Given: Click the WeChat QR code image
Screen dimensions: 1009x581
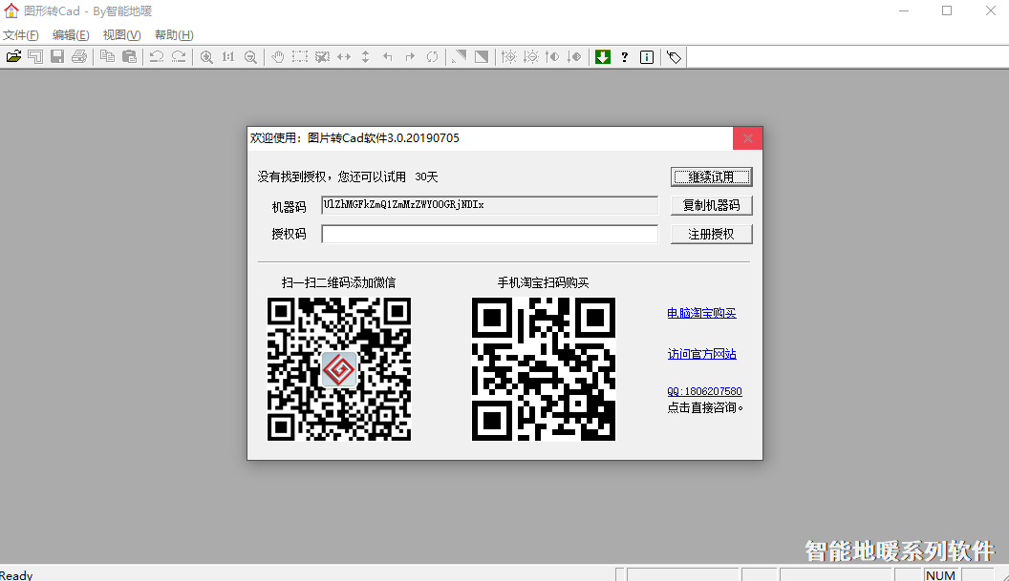Looking at the screenshot, I should pyautogui.click(x=339, y=369).
